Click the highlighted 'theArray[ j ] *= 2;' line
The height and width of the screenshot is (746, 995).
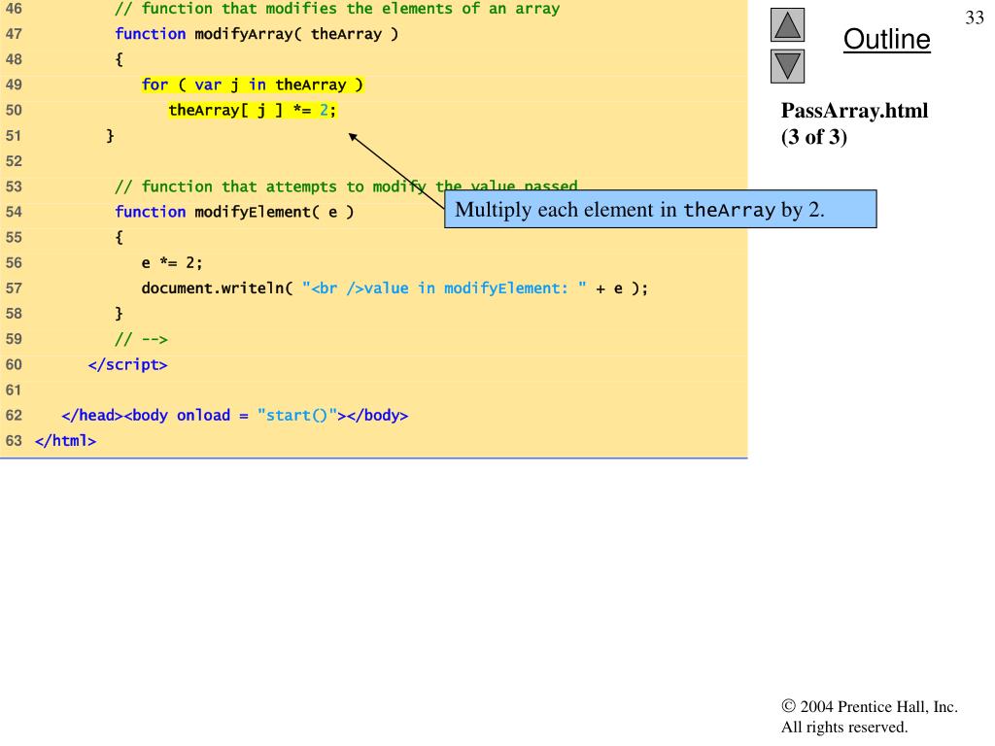click(x=252, y=111)
